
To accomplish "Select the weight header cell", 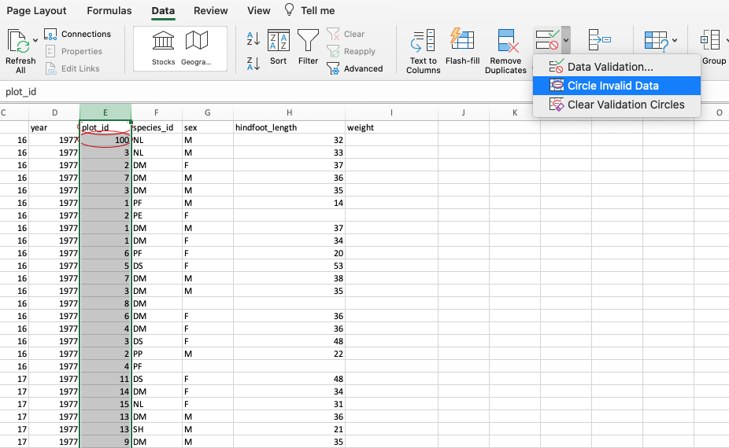I will click(x=391, y=127).
